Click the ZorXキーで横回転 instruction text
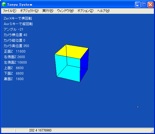The height and width of the screenshot is (134, 155). pos(18,18)
